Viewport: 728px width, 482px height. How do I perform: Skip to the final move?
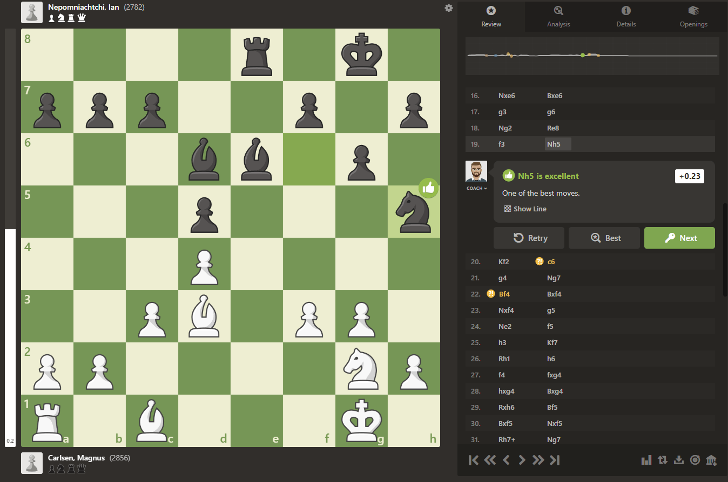coord(555,460)
